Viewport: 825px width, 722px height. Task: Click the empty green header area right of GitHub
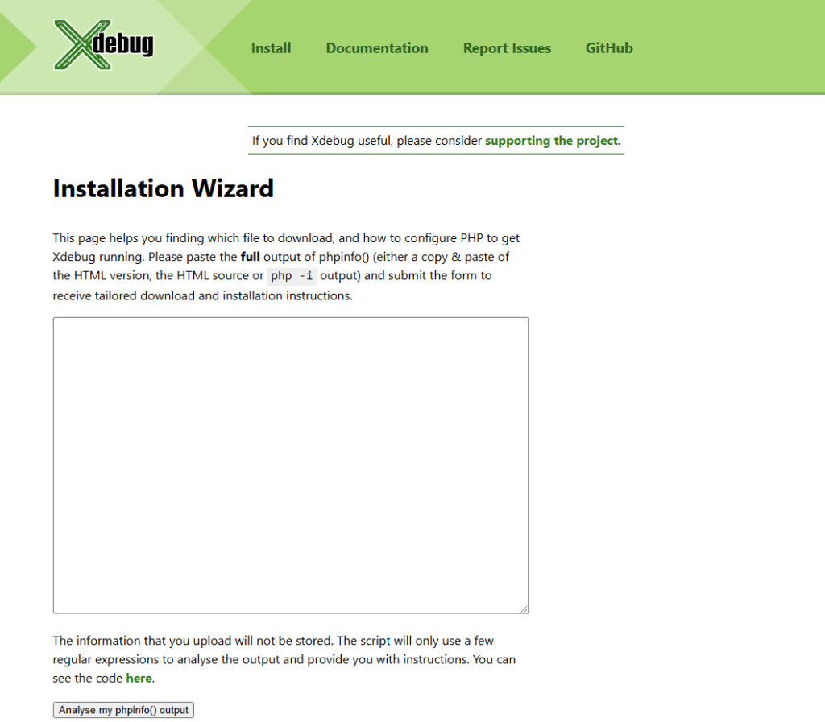(725, 47)
